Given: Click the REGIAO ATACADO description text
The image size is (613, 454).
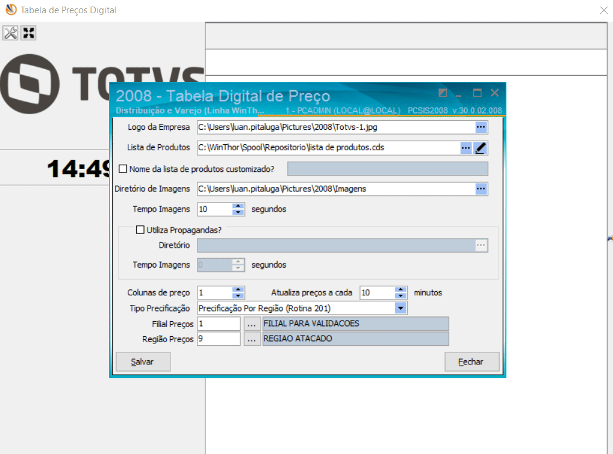Looking at the screenshot, I should [x=298, y=339].
